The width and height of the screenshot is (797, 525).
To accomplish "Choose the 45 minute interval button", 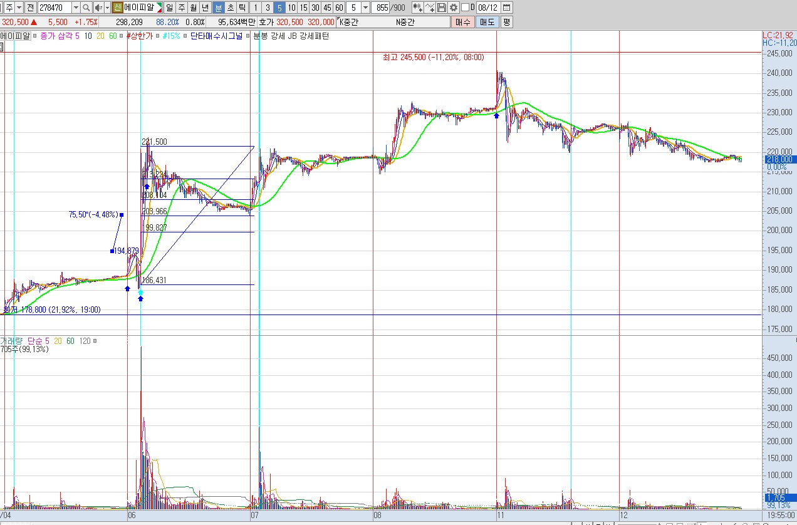I will click(327, 8).
